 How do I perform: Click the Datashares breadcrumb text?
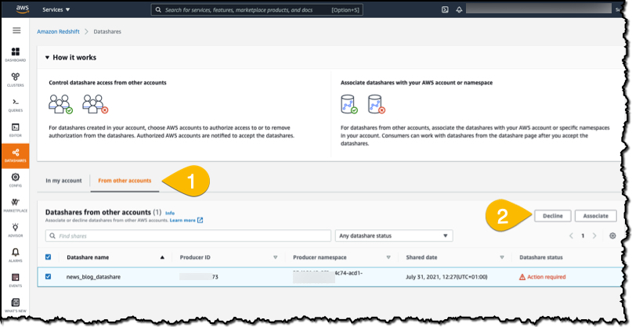pos(107,31)
